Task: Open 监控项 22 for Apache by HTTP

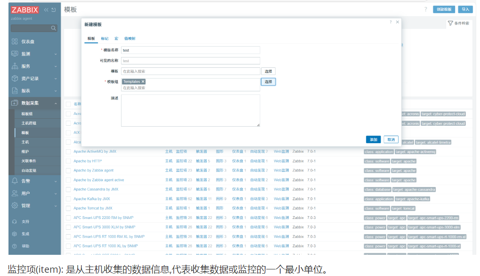Action: coord(184,161)
